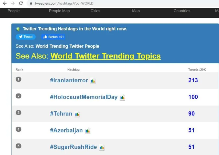Reload the page with the refresh icon
Image resolution: width=219 pixels, height=155 pixels.
[x=21, y=3]
